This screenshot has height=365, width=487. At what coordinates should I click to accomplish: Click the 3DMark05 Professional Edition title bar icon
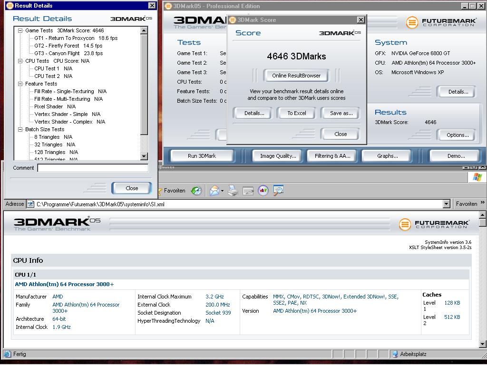coord(168,6)
